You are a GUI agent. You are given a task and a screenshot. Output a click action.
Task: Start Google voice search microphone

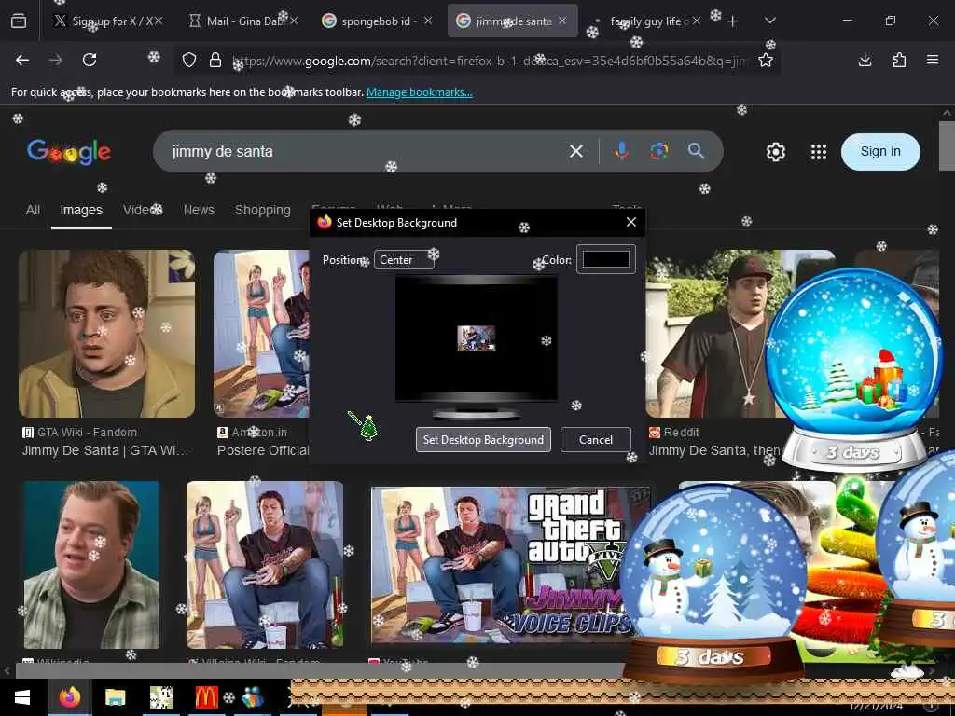click(621, 151)
